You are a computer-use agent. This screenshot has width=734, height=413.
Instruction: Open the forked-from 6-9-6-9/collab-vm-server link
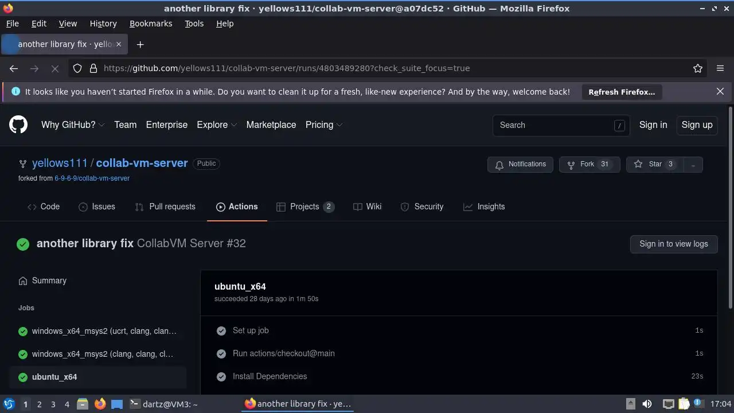[x=92, y=178]
